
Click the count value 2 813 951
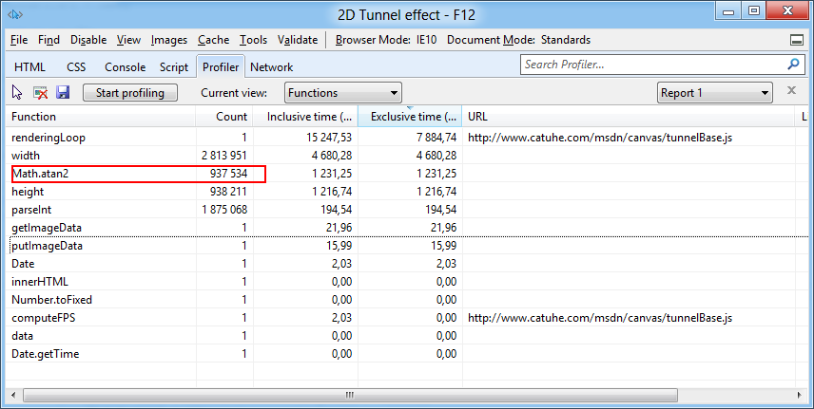[224, 156]
